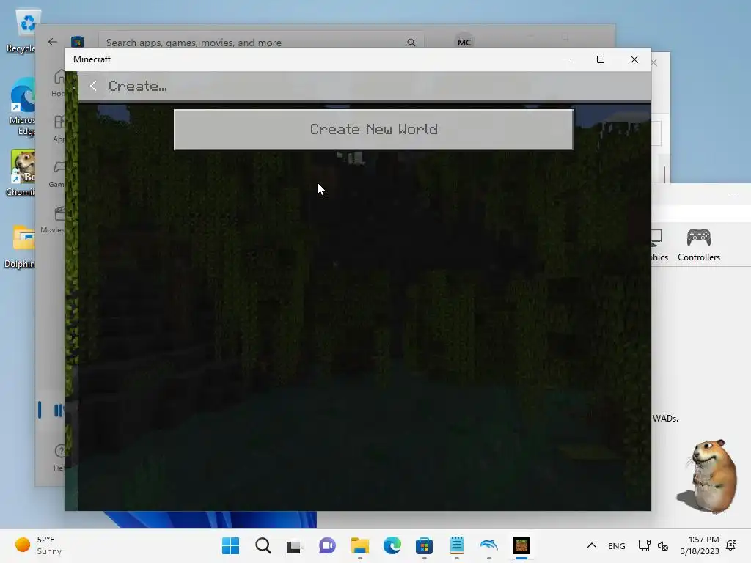Open the Recycle Bin desktop icon

(21, 29)
